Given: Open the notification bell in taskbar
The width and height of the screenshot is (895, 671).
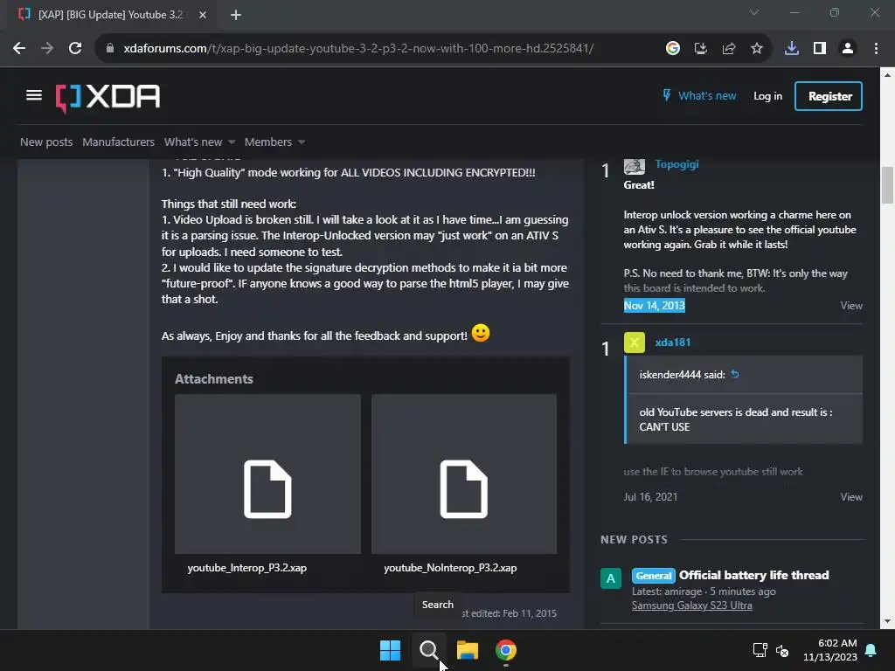Looking at the screenshot, I should tap(871, 650).
